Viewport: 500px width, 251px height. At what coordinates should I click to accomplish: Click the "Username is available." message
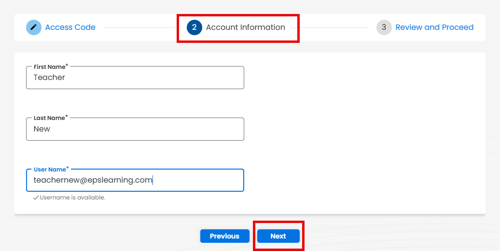[72, 198]
